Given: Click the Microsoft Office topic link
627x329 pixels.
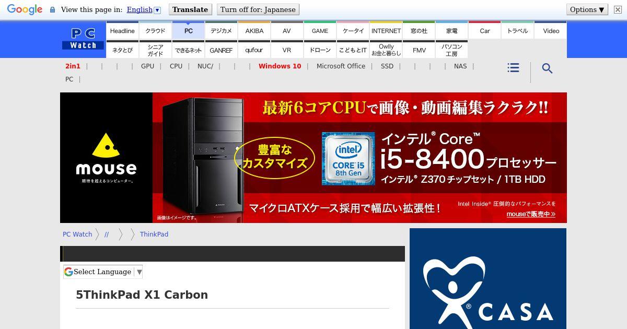Looking at the screenshot, I should tap(341, 66).
